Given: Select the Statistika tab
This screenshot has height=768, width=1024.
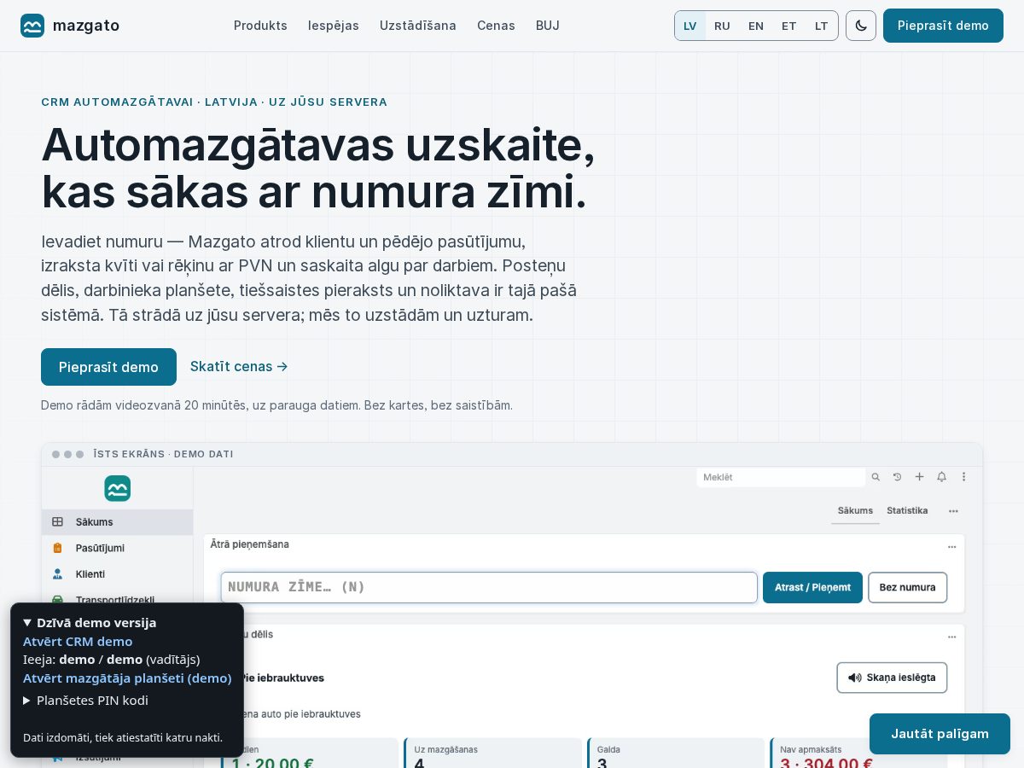Looking at the screenshot, I should pyautogui.click(x=907, y=510).
